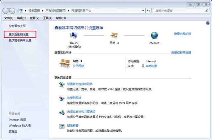The height and width of the screenshot is (140, 212).
Task: Click the back navigation arrow button
Action: pos(6,11)
